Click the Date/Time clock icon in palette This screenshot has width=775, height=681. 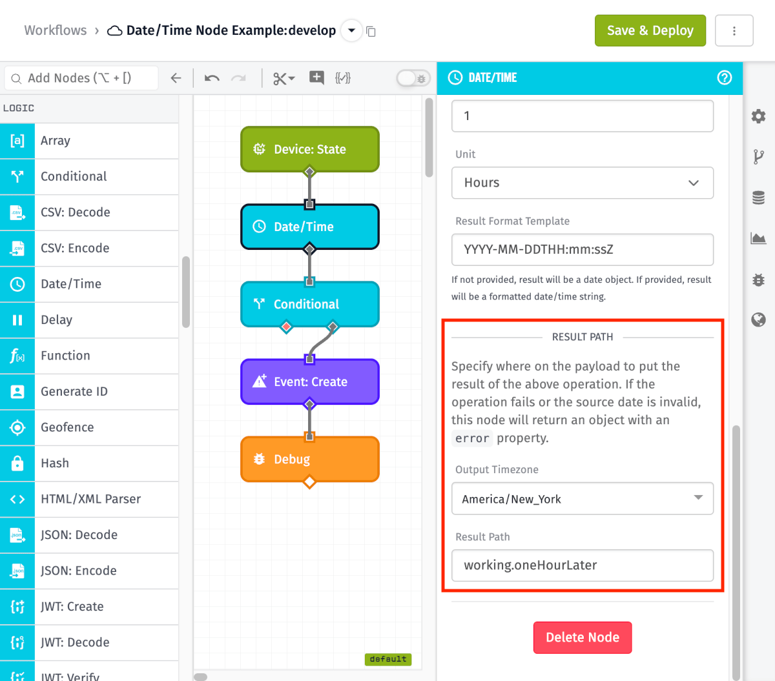tap(17, 284)
